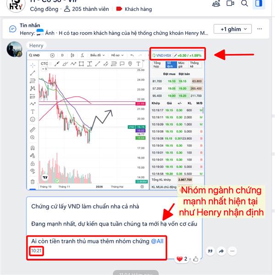Screen dimensions: 275x275
Task: Open the add members icon
Action: point(216,4)
